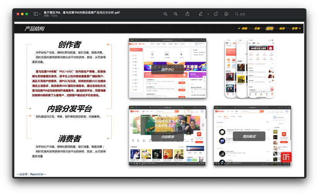319x195 pixels.
Task: Click album covers row in 内容推荐 screenshot
Action: tap(157, 154)
